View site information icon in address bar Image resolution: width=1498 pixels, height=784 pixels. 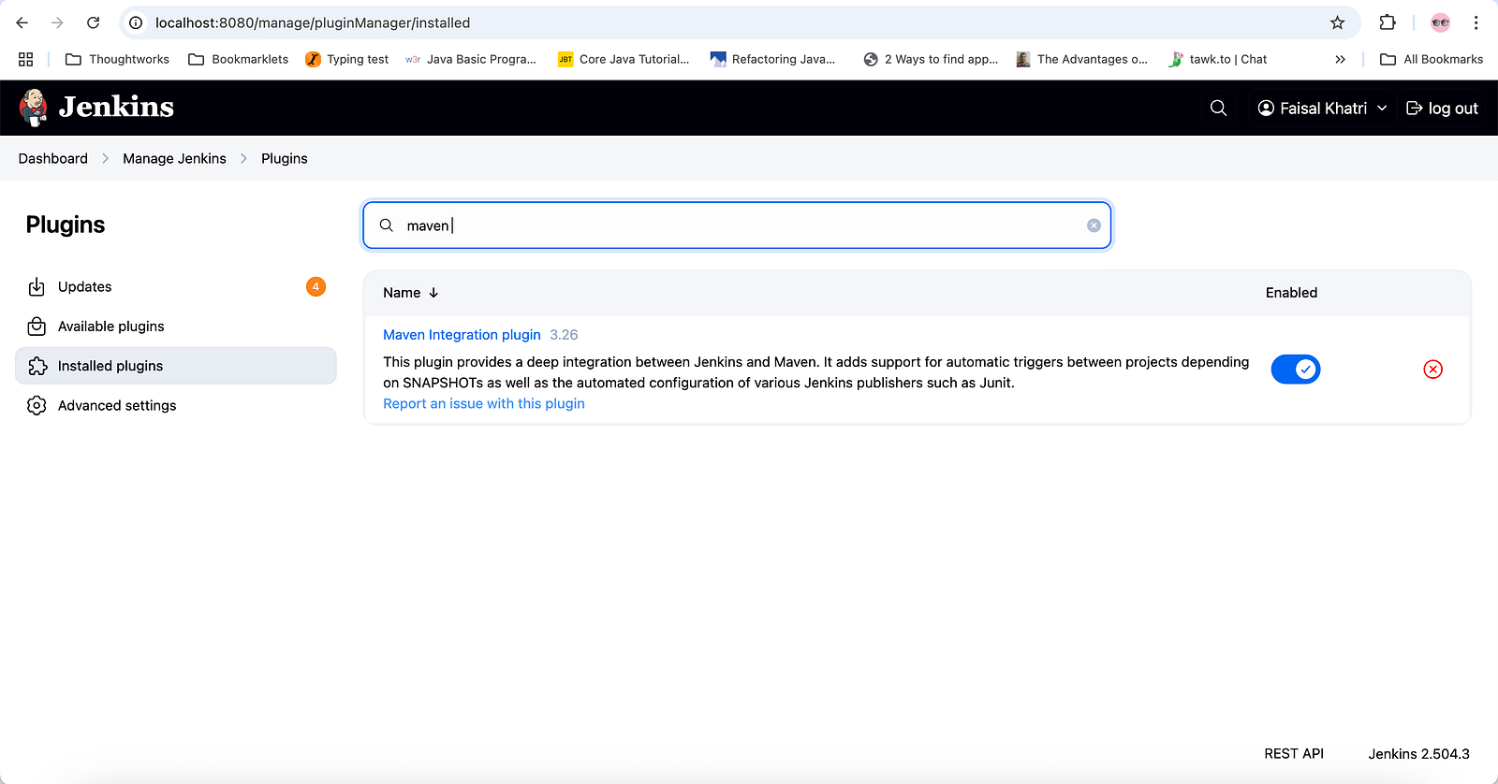(x=136, y=22)
